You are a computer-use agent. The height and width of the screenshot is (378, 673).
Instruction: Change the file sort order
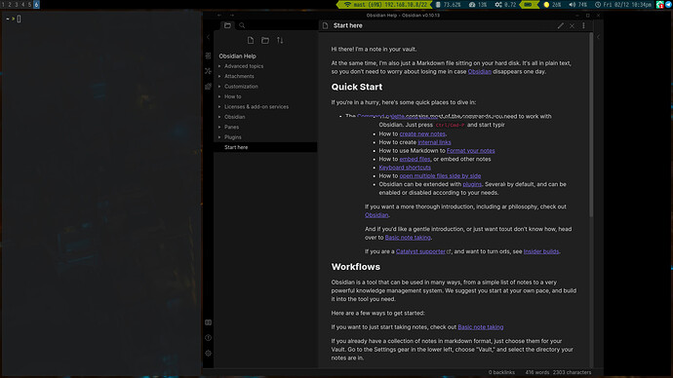coord(280,40)
